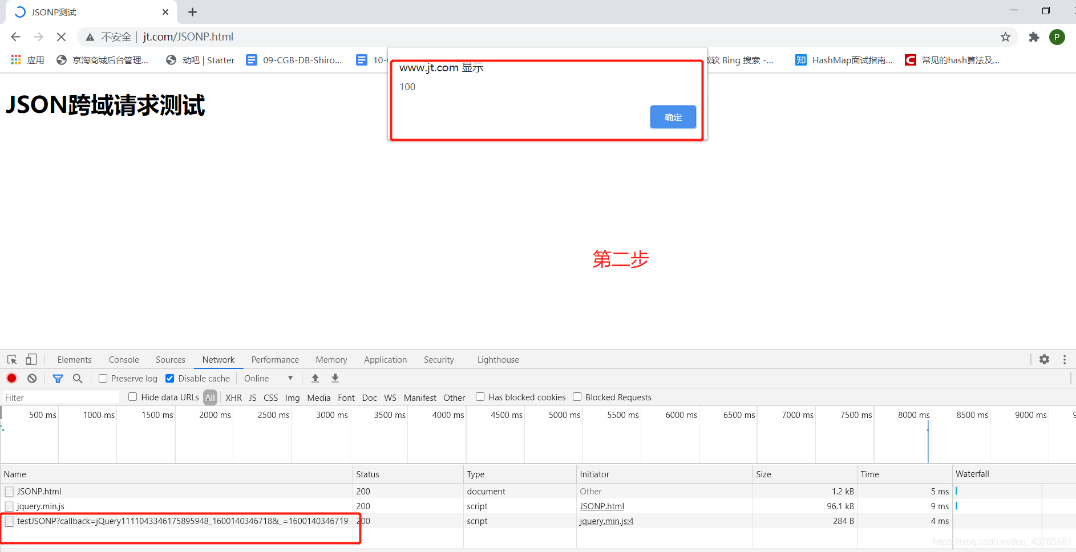Check the Blocked Requests option
This screenshot has width=1076, height=552.
[577, 397]
